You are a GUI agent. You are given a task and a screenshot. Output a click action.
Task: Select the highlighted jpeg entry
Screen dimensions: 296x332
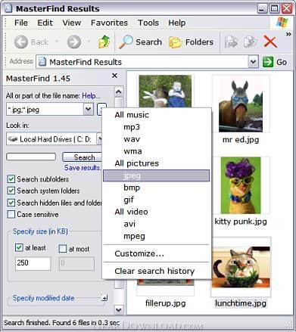coord(157,175)
